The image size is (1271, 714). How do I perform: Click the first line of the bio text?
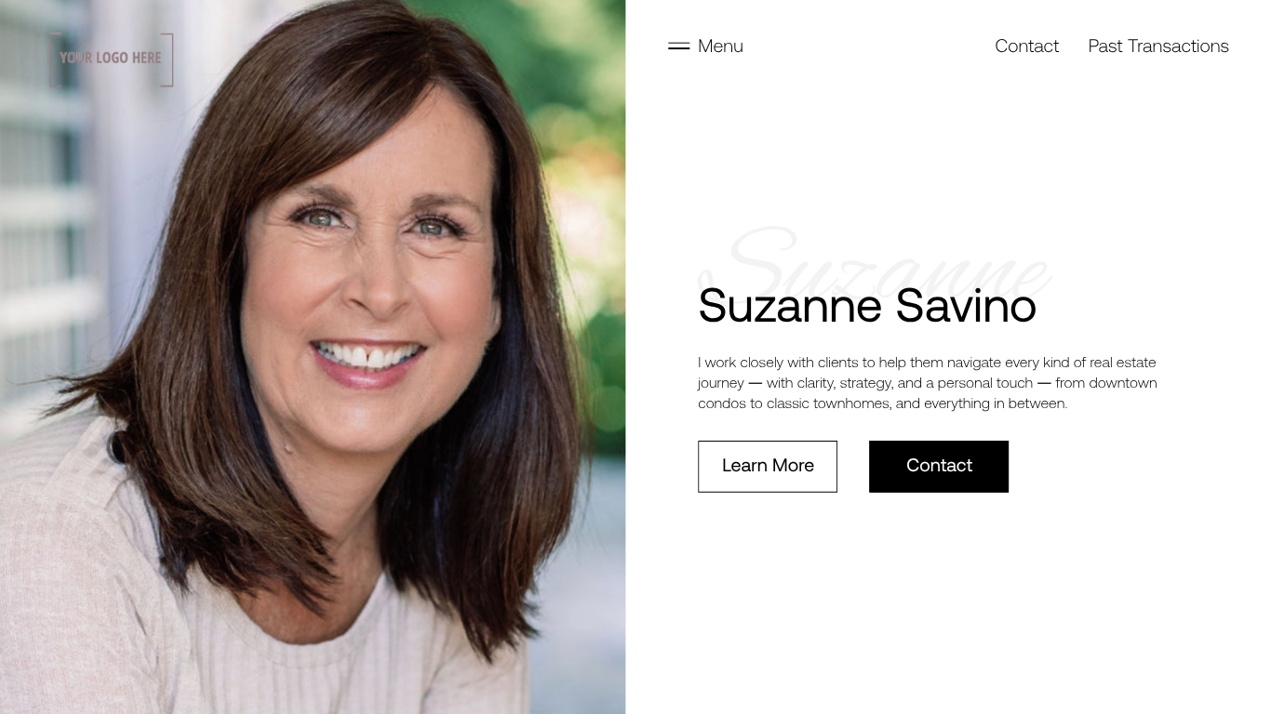point(927,363)
